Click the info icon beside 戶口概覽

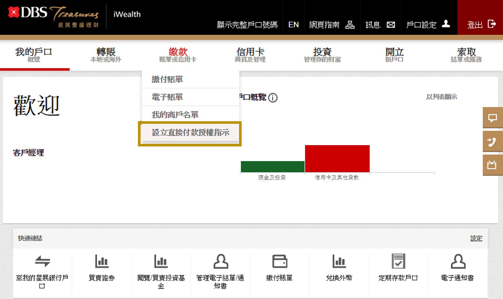coord(273,98)
